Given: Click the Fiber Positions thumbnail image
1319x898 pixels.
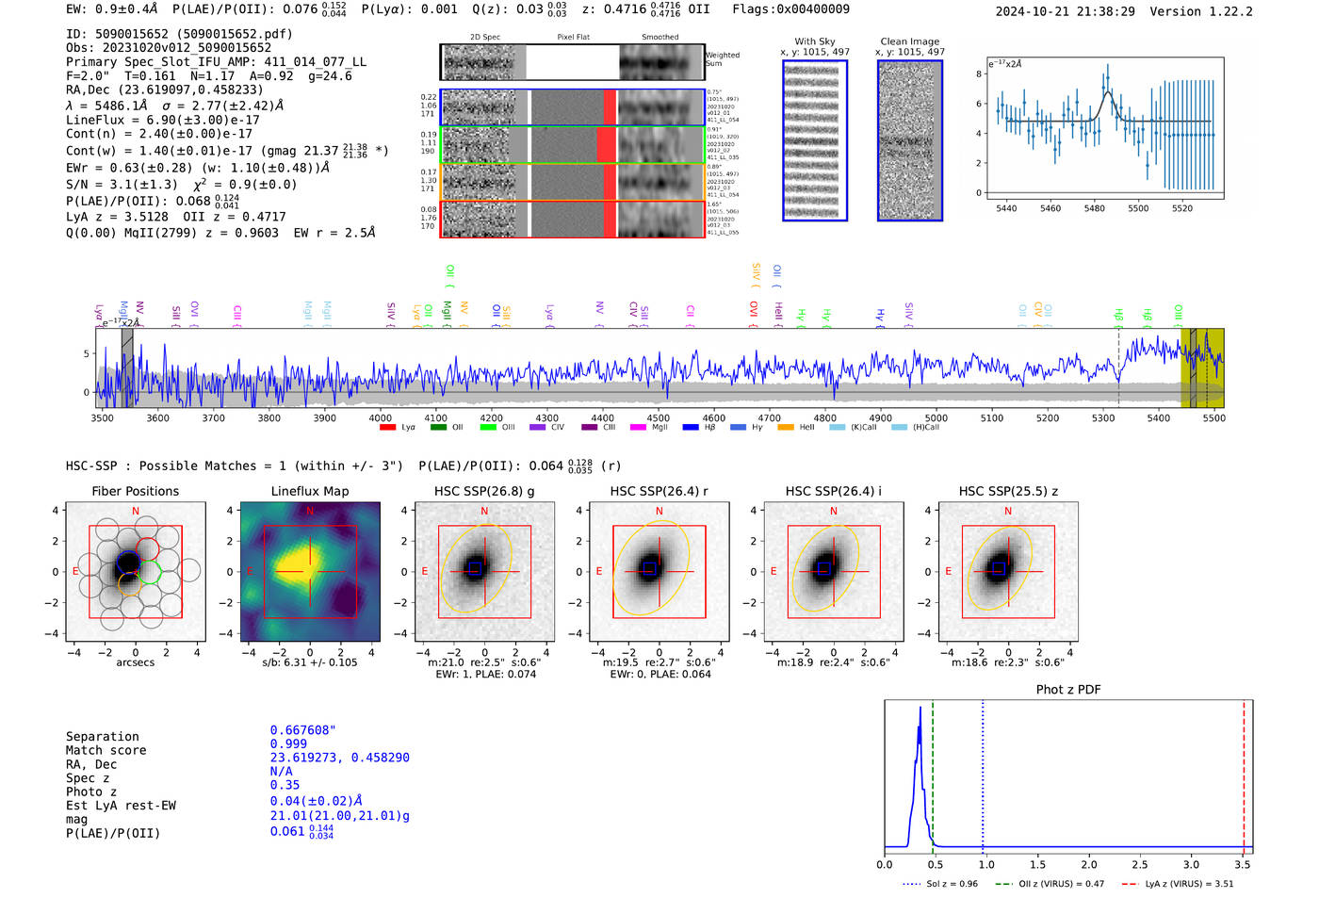Looking at the screenshot, I should pyautogui.click(x=135, y=571).
